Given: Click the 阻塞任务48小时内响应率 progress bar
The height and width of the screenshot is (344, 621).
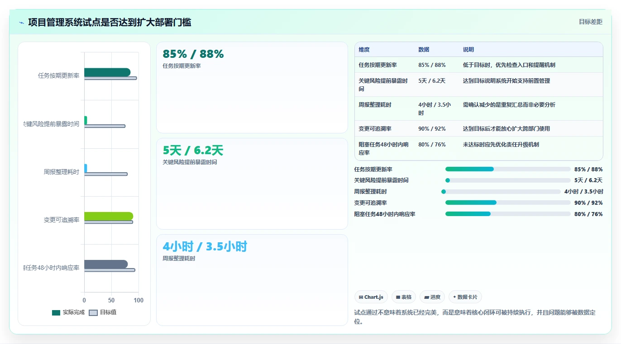Looking at the screenshot, I should (x=508, y=214).
